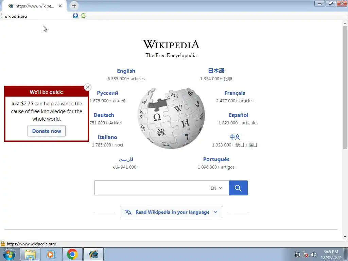This screenshot has height=261, width=348.
Task: Restore down the browser window
Action: [x=331, y=3]
